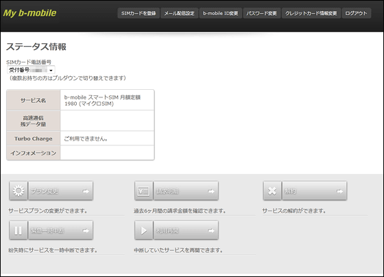The height and width of the screenshot is (277, 384).
Task: Click the pulldown switching hint text
Action: [x=67, y=78]
